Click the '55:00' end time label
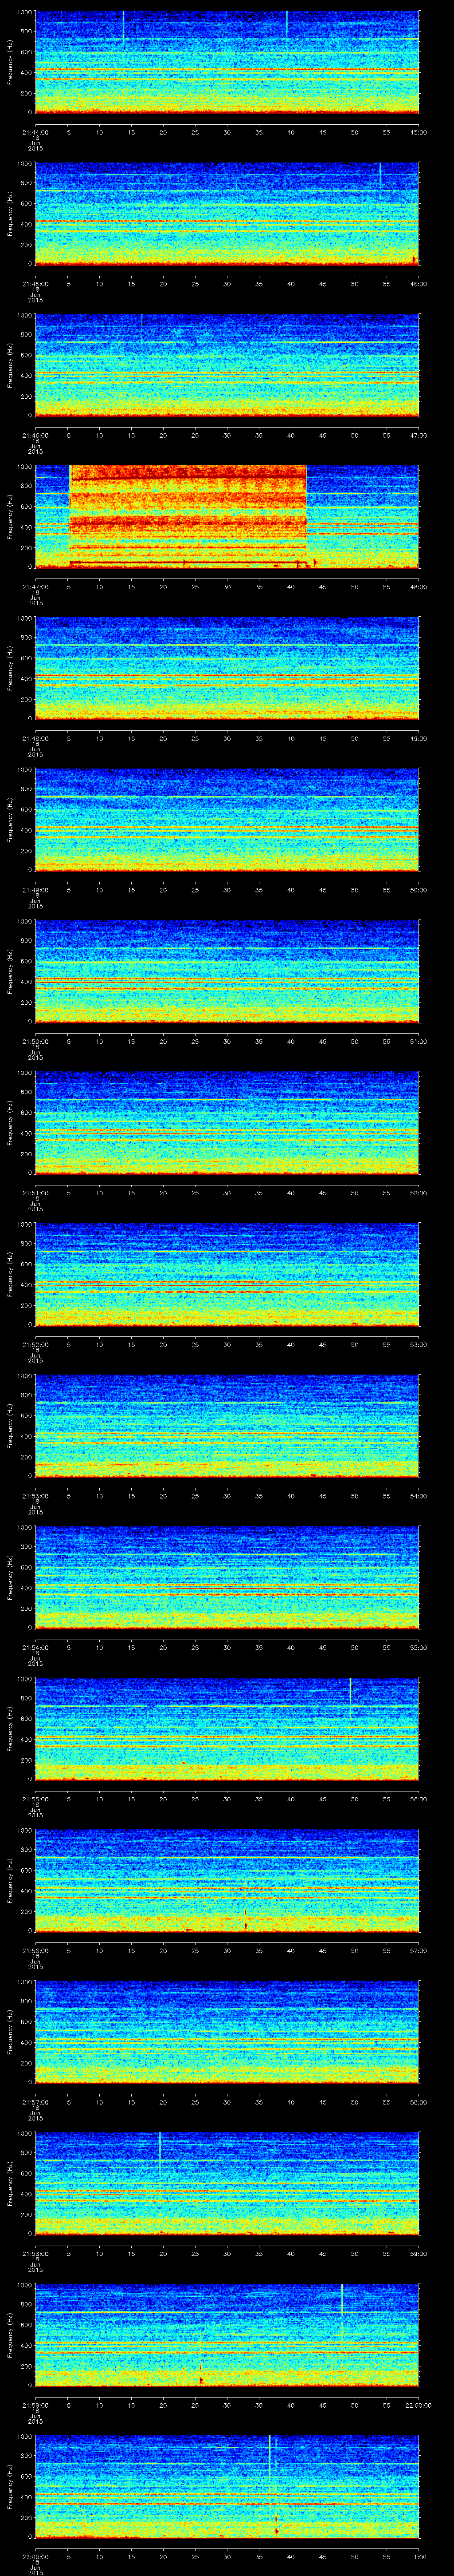Screen dimensions: 454x2576 (418, 1647)
